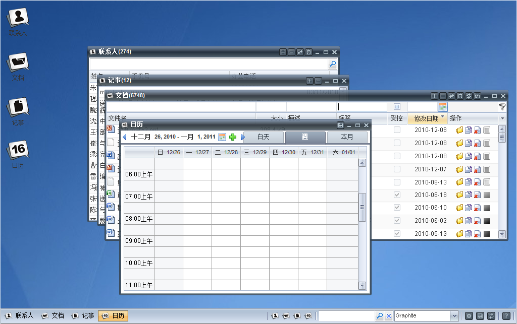Click the save icon in 日历 title bar
This screenshot has width=517, height=324.
[x=340, y=125]
